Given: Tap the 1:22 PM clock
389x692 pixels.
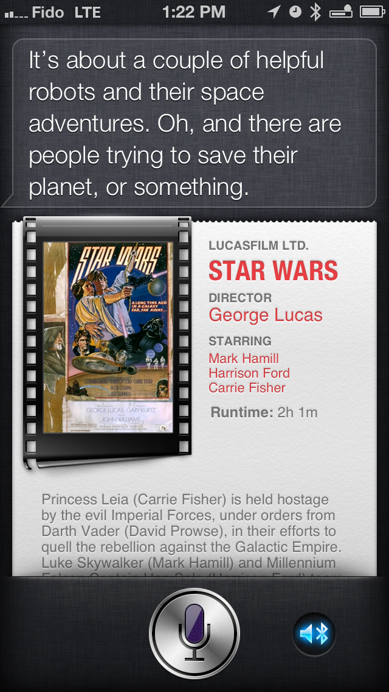Looking at the screenshot, I should tap(194, 12).
